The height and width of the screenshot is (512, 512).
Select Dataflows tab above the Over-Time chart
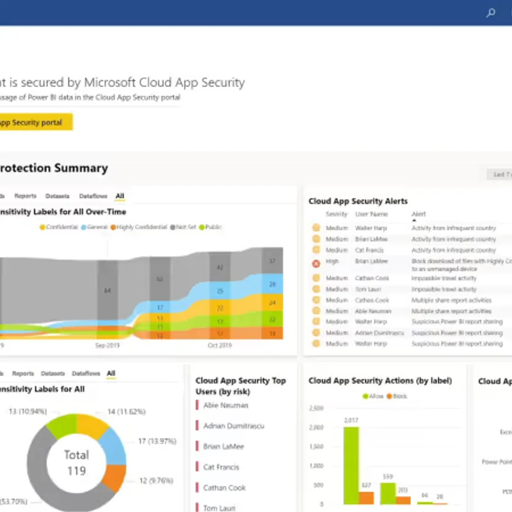pos(93,196)
